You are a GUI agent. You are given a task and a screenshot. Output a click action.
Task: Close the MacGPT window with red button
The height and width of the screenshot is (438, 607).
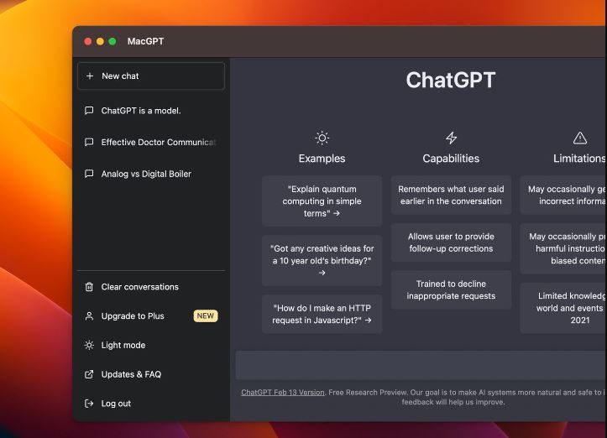[x=88, y=41]
